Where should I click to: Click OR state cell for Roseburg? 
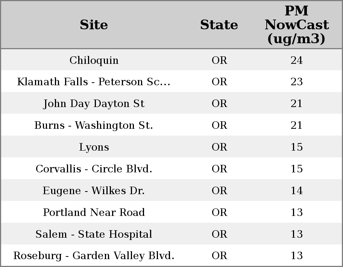[x=219, y=256]
